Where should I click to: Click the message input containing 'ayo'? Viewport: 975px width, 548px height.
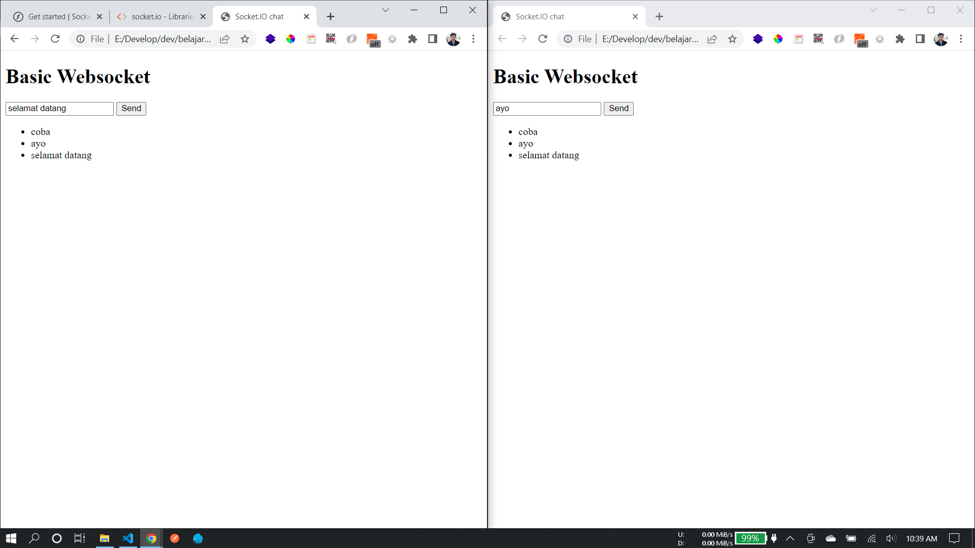click(546, 109)
